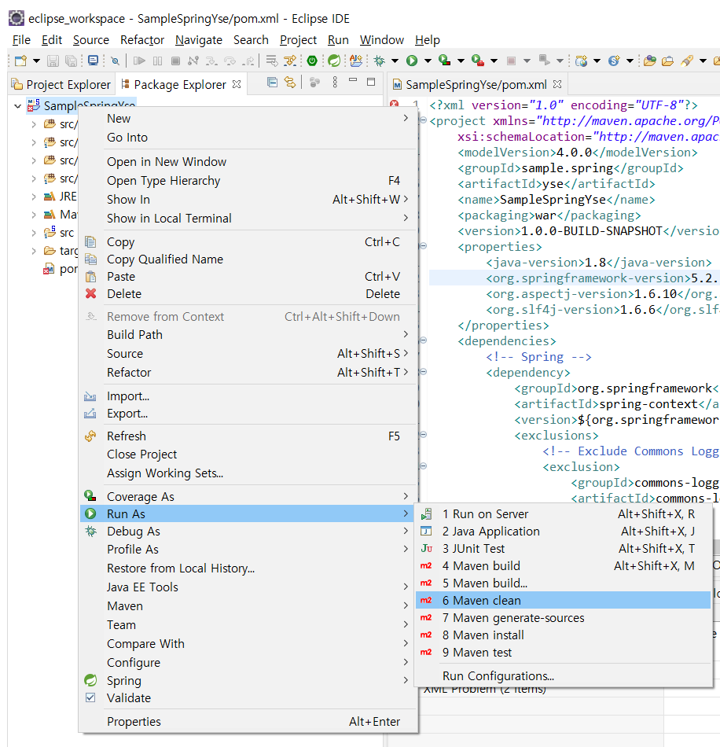
Task: Open Properties from the context menu
Action: click(x=249, y=721)
